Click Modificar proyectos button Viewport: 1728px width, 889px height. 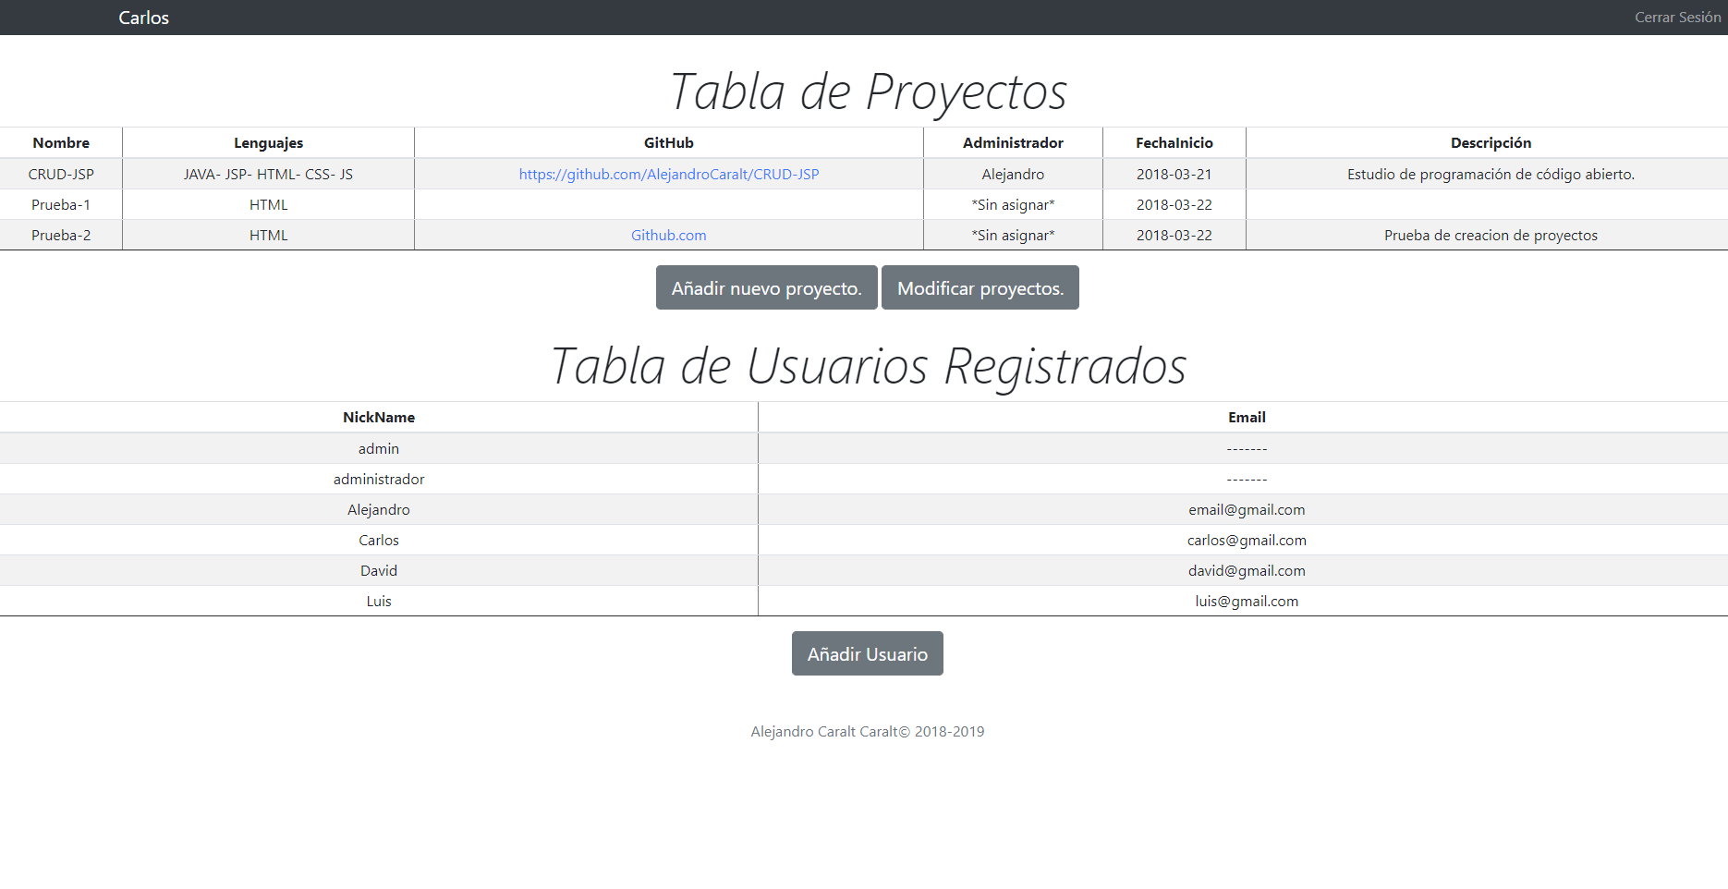coord(980,287)
